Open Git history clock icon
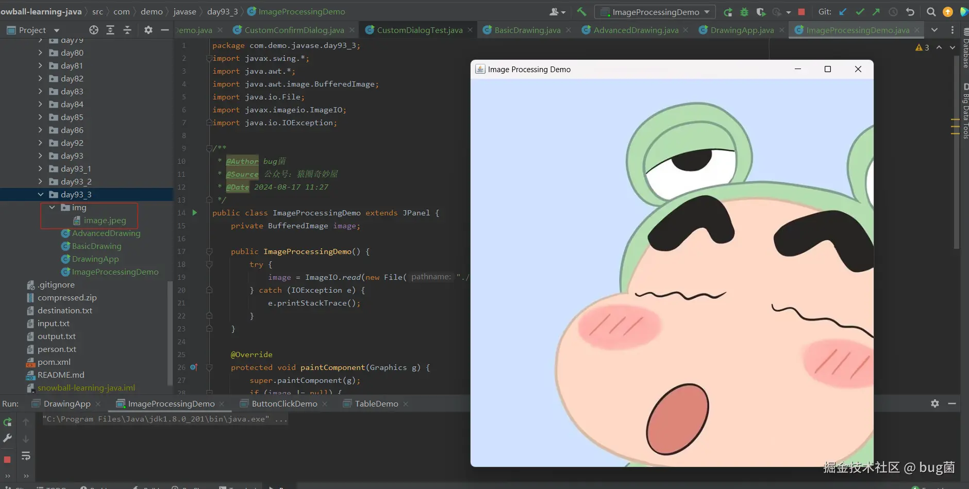The image size is (969, 489). (x=893, y=12)
